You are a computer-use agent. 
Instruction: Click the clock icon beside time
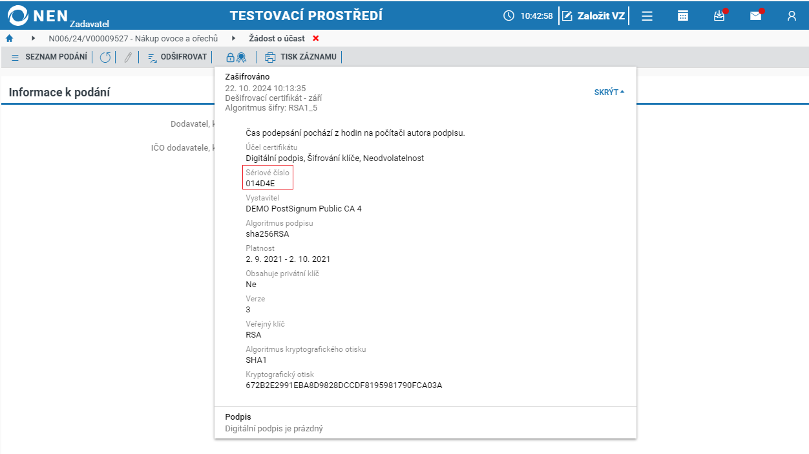click(509, 16)
